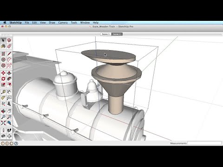Choose the Dimension tool
Viewport: 223px width, 167px height.
click(x=9, y=92)
